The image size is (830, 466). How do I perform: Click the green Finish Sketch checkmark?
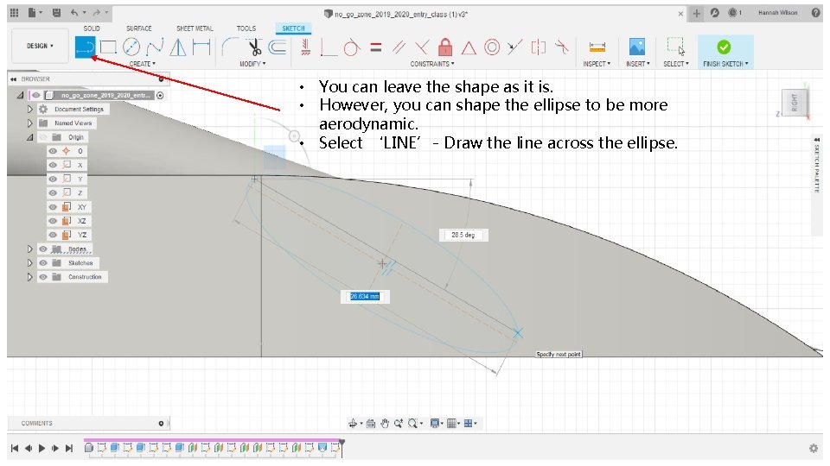point(724,47)
